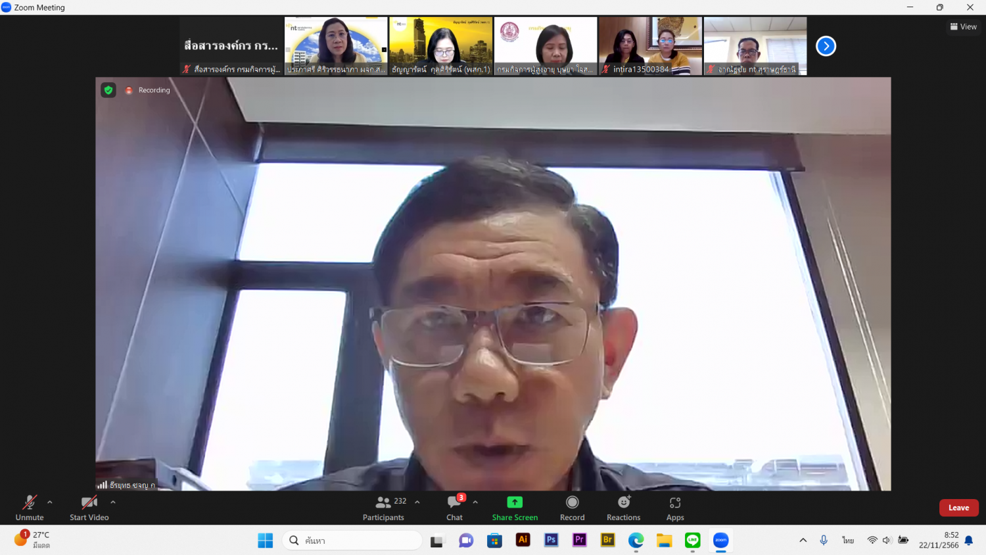Open the View layout menu
This screenshot has height=555, width=986.
[964, 27]
